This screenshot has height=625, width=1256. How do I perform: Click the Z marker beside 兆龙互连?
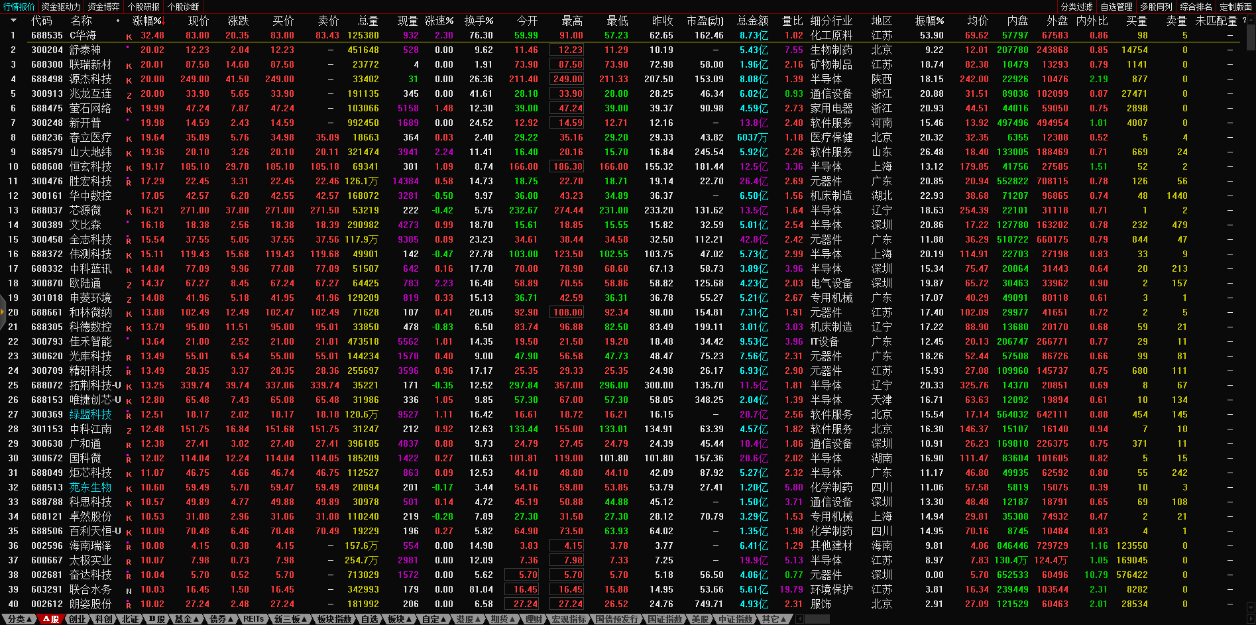pos(129,95)
